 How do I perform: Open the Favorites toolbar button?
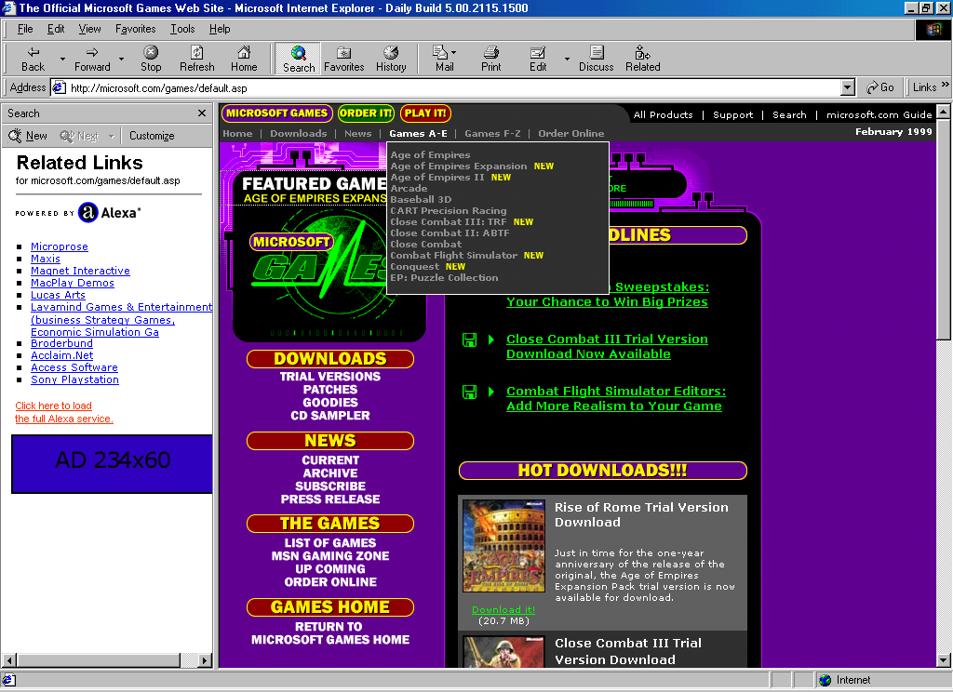point(344,59)
